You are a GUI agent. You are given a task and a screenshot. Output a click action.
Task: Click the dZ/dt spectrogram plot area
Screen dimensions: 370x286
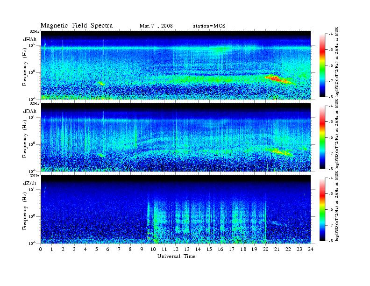tap(176, 209)
